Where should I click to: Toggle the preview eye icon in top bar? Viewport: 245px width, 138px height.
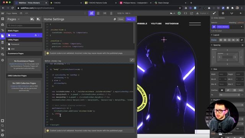(x=21, y=13)
